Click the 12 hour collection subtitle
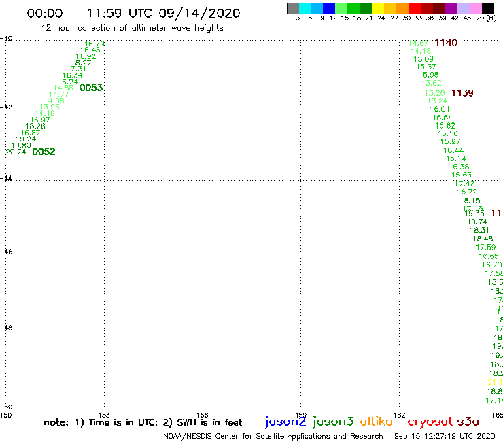 coord(132,29)
